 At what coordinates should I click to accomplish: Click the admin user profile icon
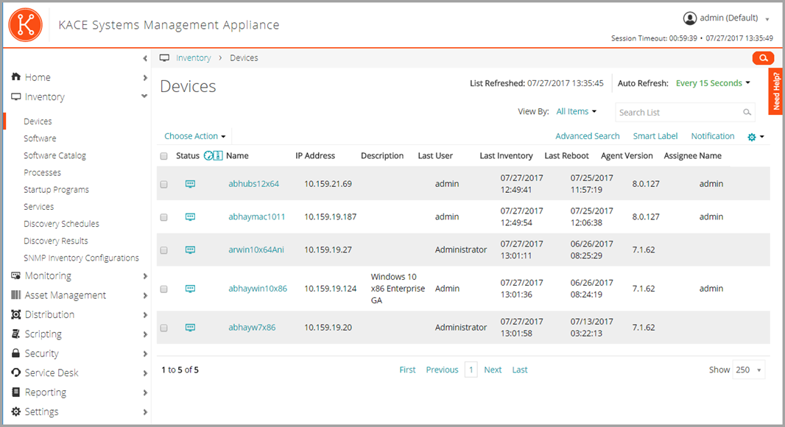[x=689, y=18]
